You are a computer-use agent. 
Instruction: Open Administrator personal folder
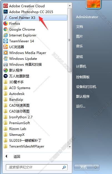point(87,17)
